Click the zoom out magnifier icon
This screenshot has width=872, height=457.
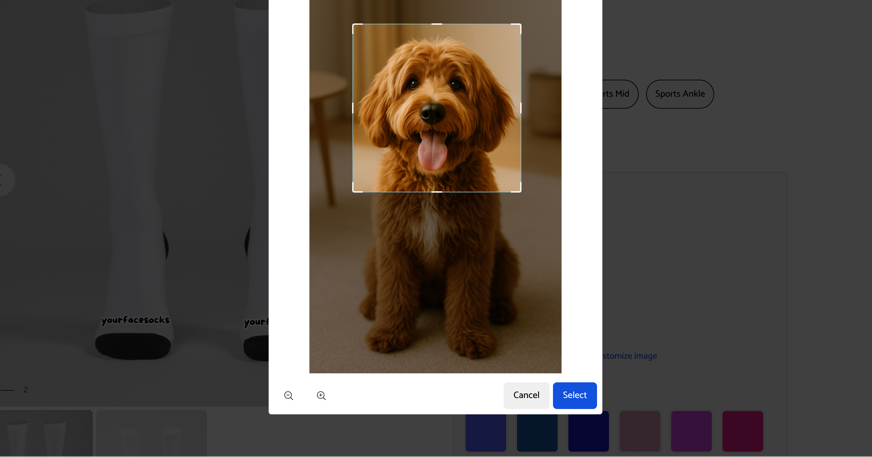pyautogui.click(x=288, y=395)
